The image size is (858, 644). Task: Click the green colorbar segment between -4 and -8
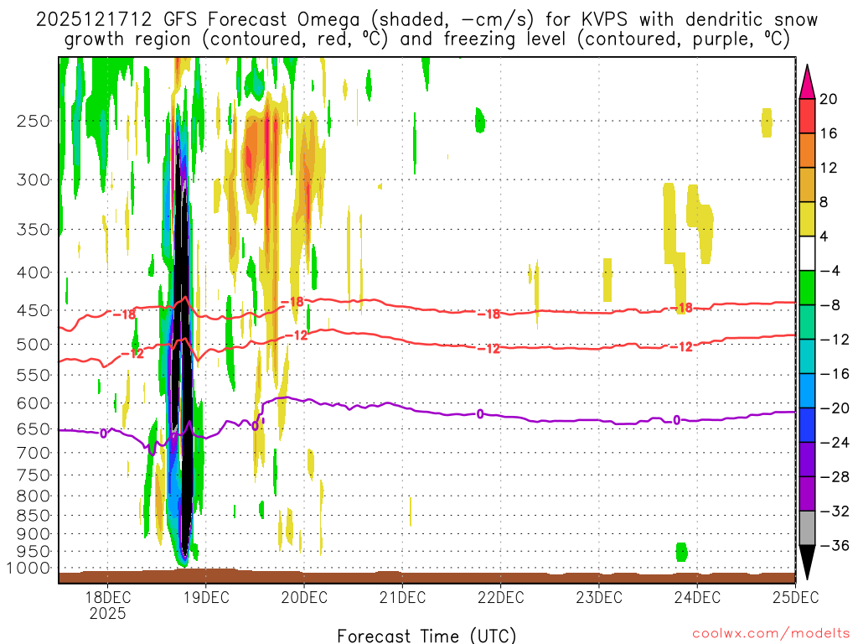click(807, 288)
